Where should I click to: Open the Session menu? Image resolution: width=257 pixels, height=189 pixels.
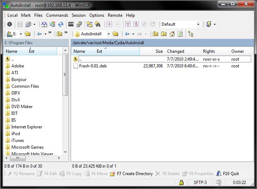tap(79, 15)
